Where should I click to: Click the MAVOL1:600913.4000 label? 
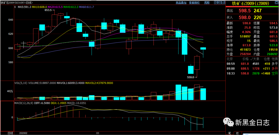pyautogui.click(x=71, y=83)
